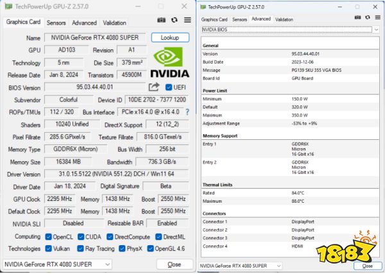Click Board Id GPU Board row
Image resolution: width=385 pixels, height=274 pixels.
tap(290, 78)
